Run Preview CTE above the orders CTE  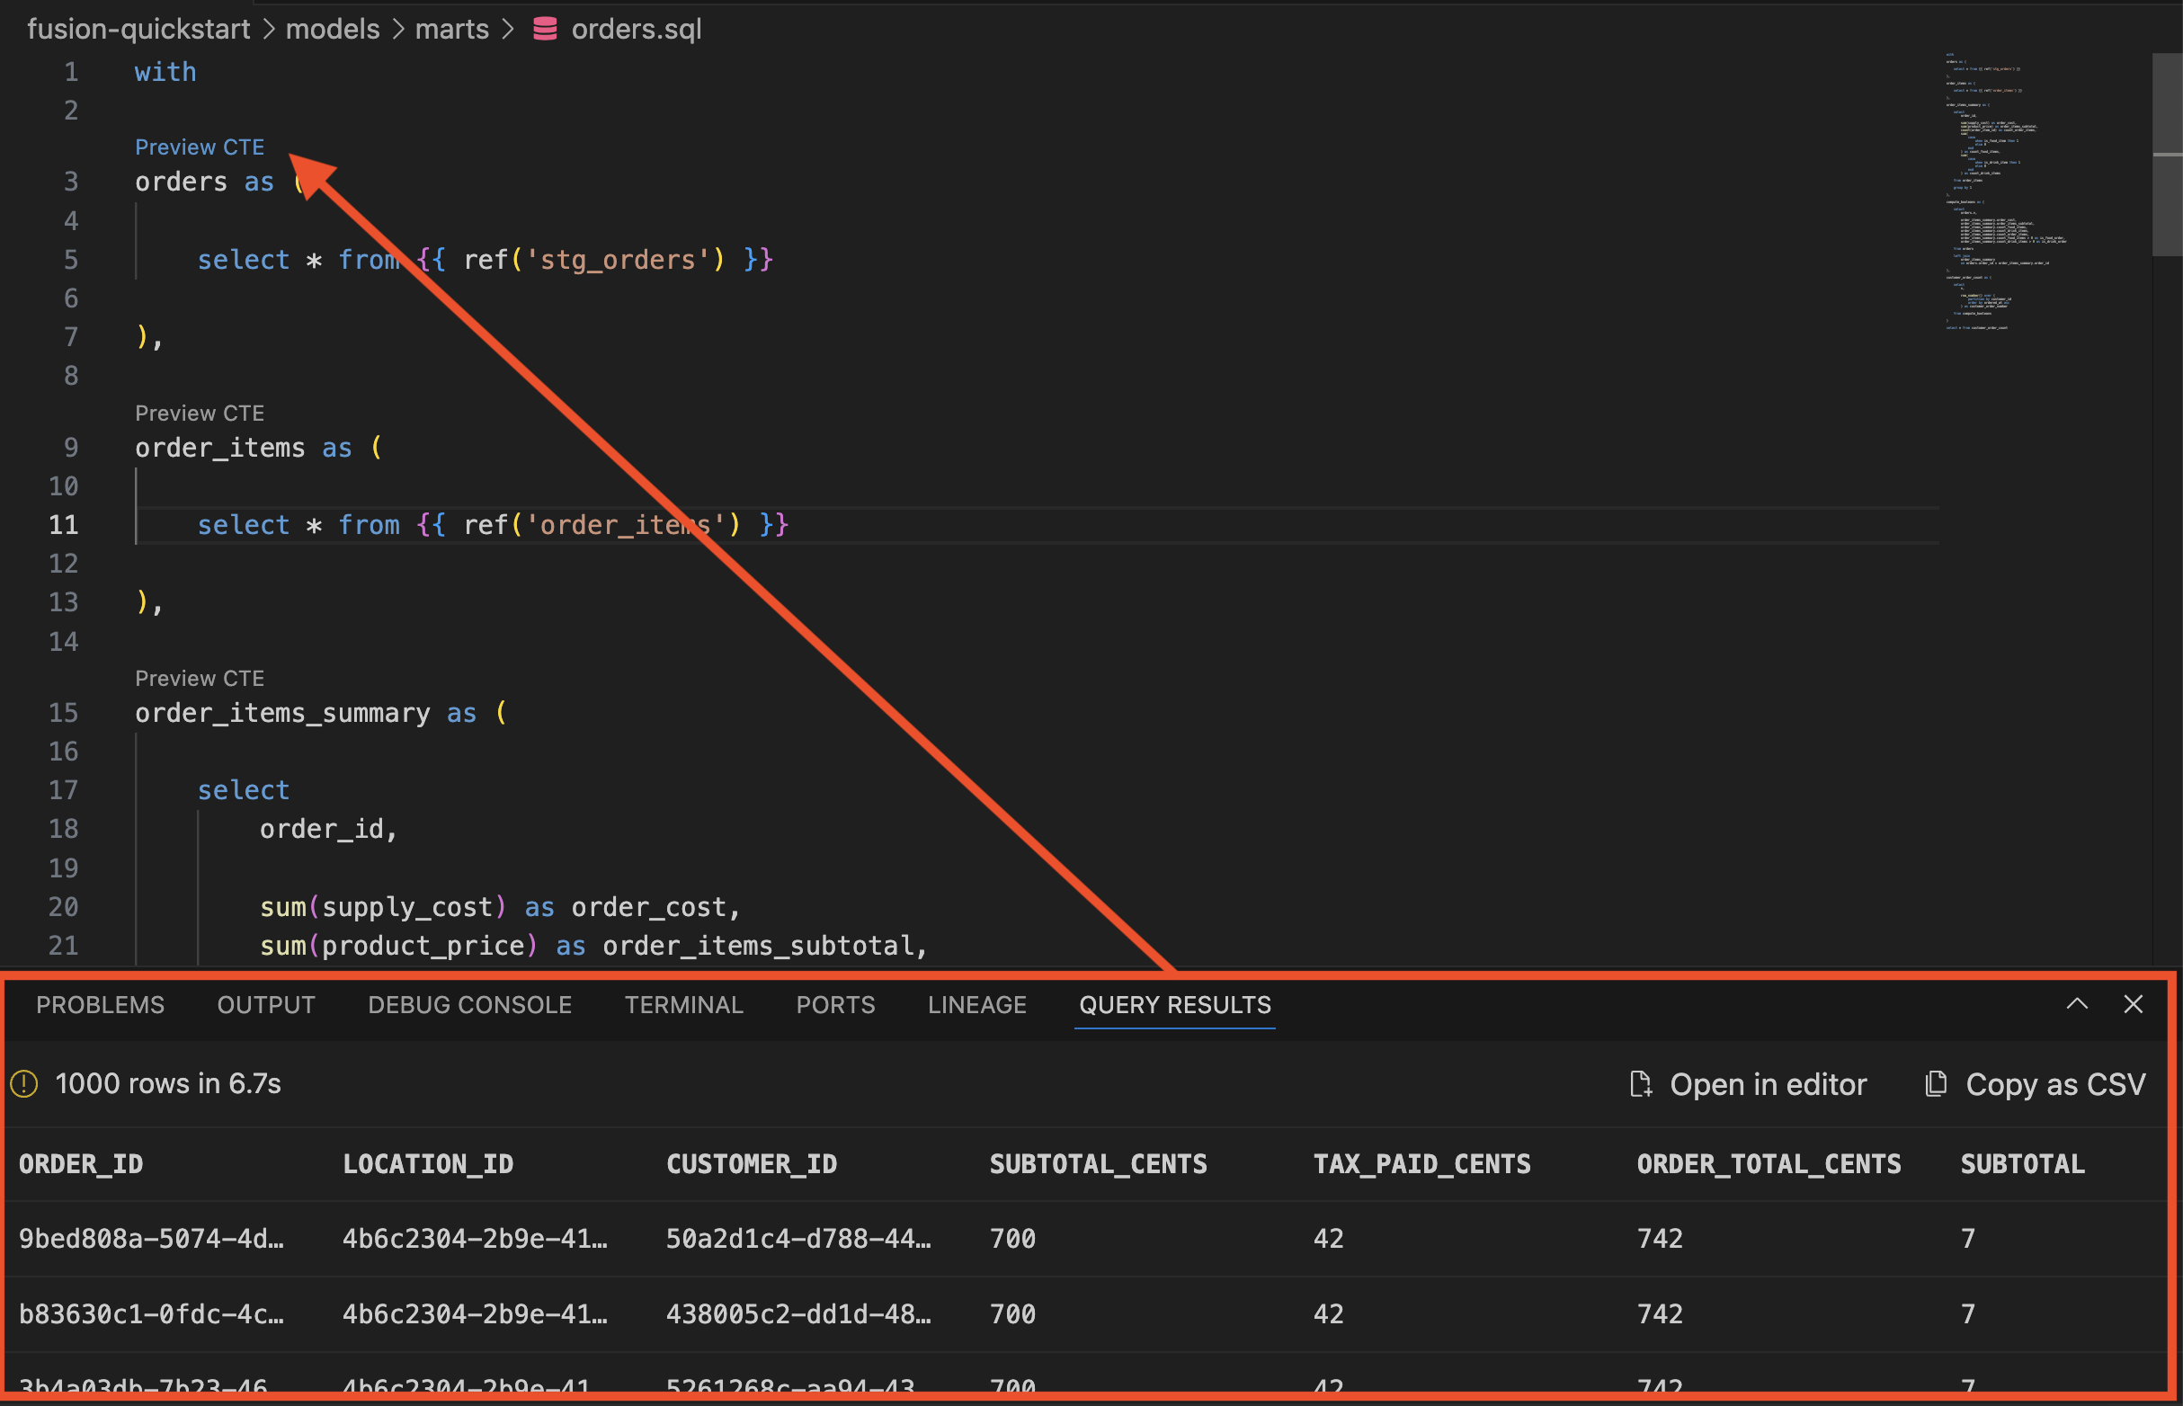[x=200, y=146]
